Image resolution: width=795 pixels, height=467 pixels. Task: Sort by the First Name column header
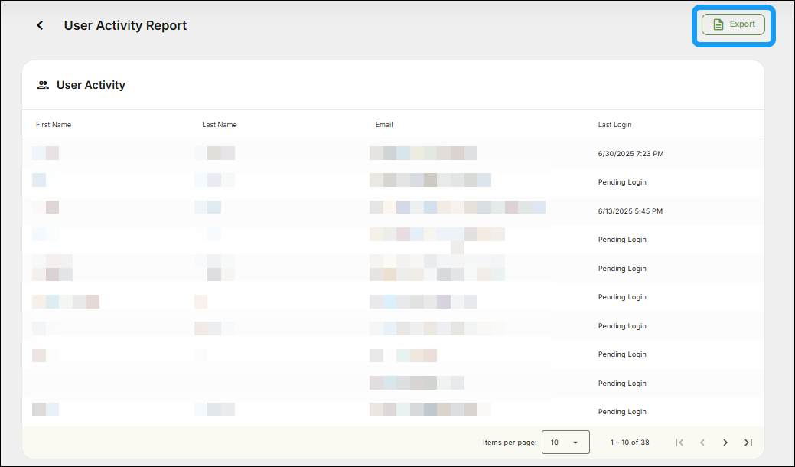pyautogui.click(x=54, y=124)
